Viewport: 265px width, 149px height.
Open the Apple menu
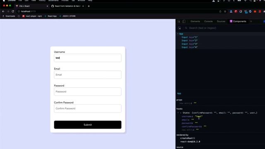[x=4, y=1]
